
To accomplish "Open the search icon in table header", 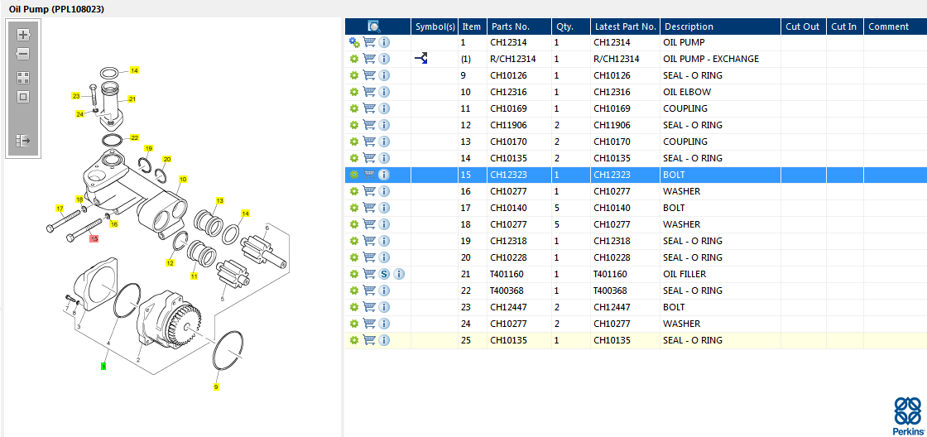I will point(374,26).
